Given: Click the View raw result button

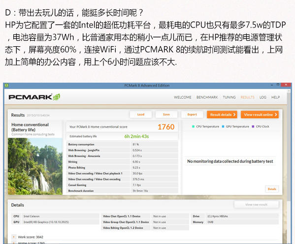Looking at the screenshot, I should pos(256,205).
